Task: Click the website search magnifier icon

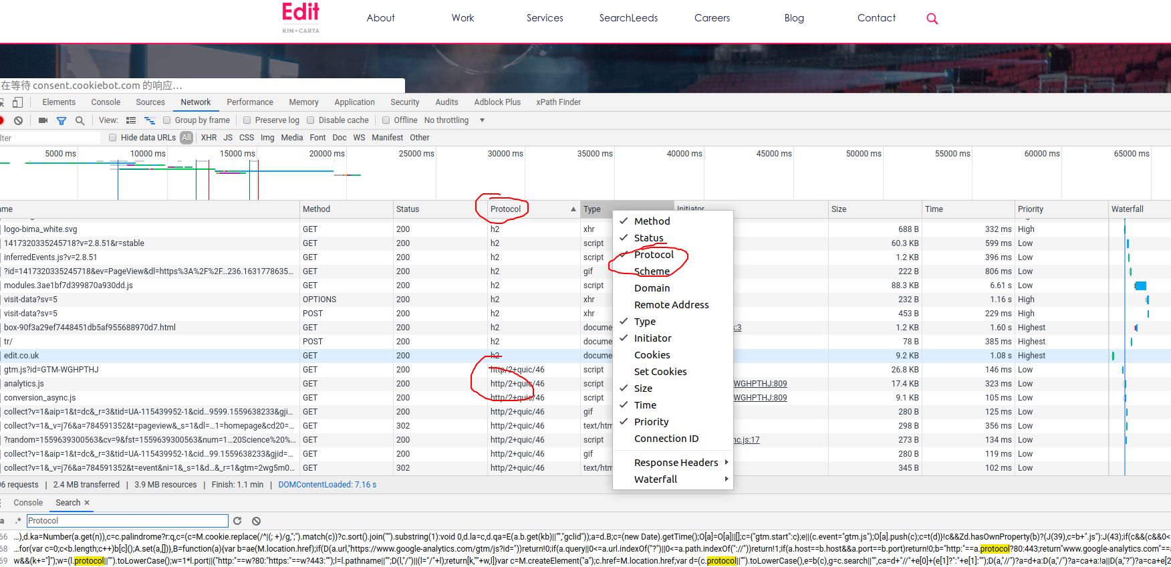Action: coord(932,19)
